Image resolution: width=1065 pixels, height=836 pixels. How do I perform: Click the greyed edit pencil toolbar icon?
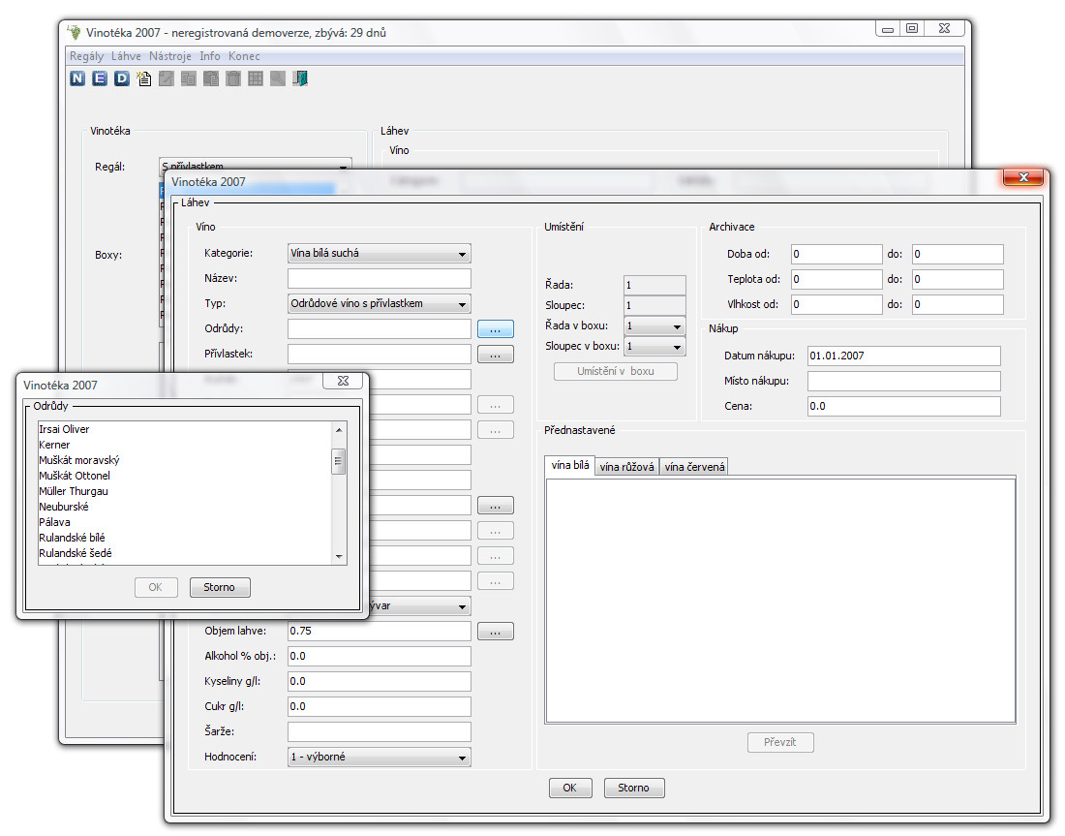167,78
